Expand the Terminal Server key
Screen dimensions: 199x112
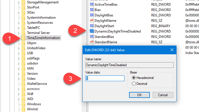(19, 33)
